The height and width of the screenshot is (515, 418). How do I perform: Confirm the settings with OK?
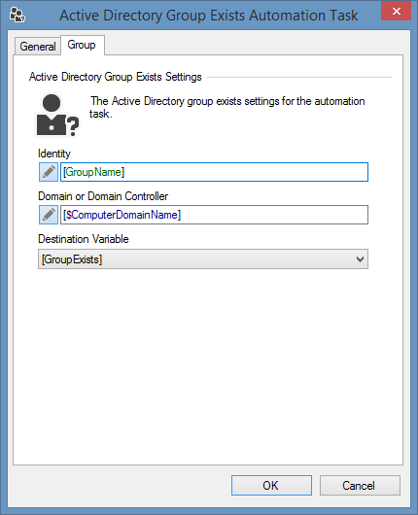[x=271, y=485]
